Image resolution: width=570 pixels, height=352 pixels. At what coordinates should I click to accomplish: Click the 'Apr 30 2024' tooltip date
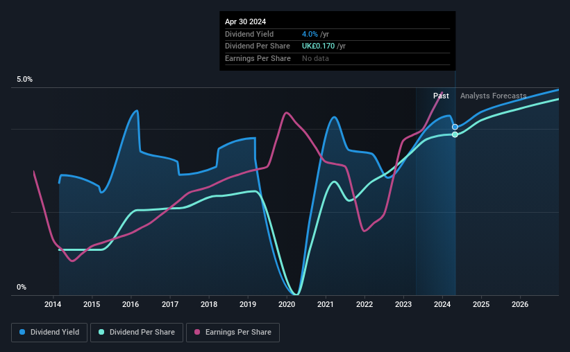pos(245,21)
